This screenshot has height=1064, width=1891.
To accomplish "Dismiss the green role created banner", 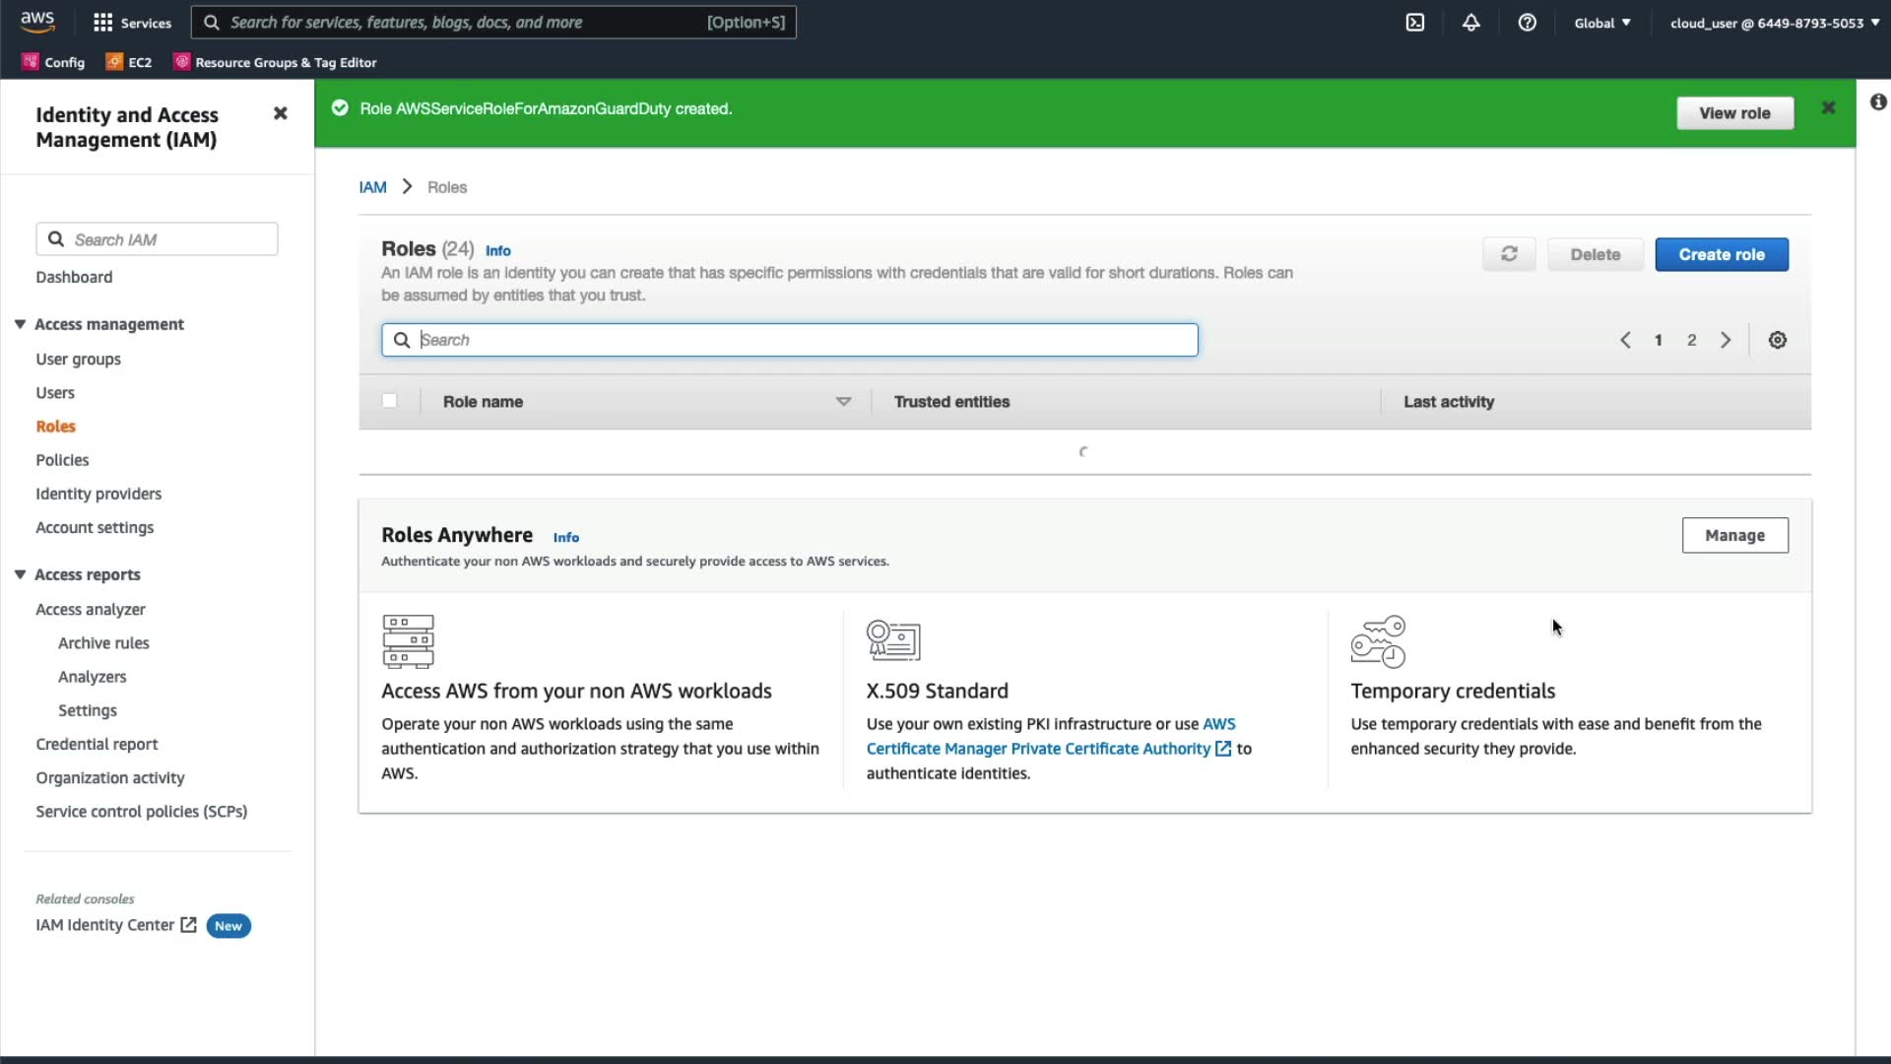I will pyautogui.click(x=1828, y=108).
